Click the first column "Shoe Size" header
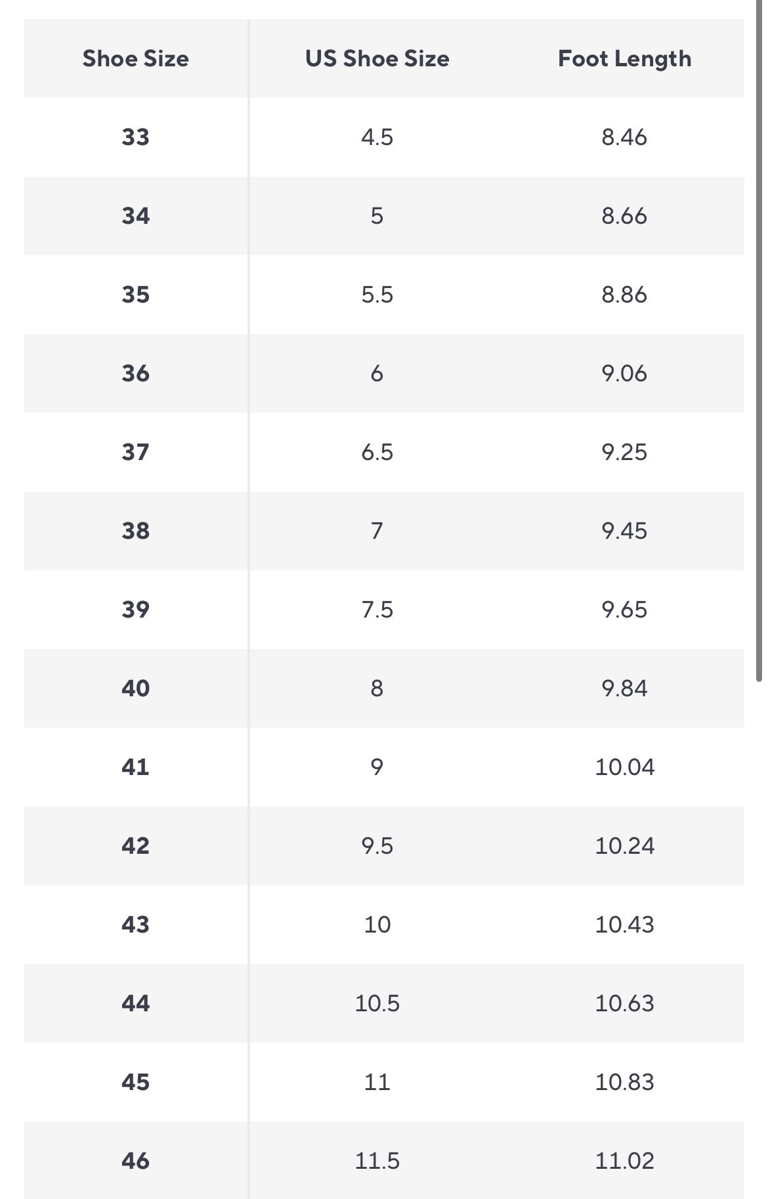 click(x=135, y=59)
